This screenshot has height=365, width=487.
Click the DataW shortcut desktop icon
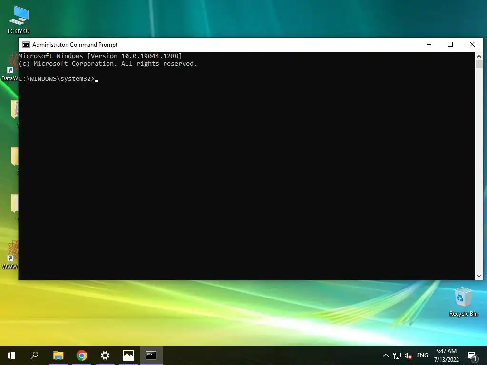coord(10,67)
